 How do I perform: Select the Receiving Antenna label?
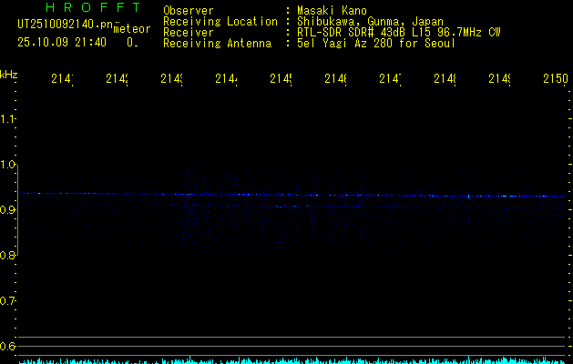(217, 43)
